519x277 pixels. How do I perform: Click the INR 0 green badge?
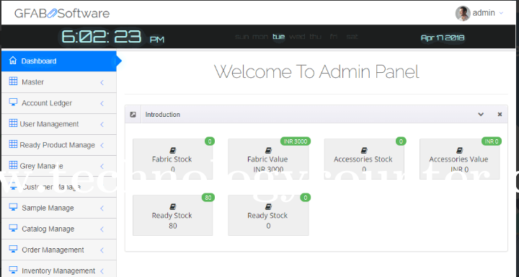(x=492, y=141)
